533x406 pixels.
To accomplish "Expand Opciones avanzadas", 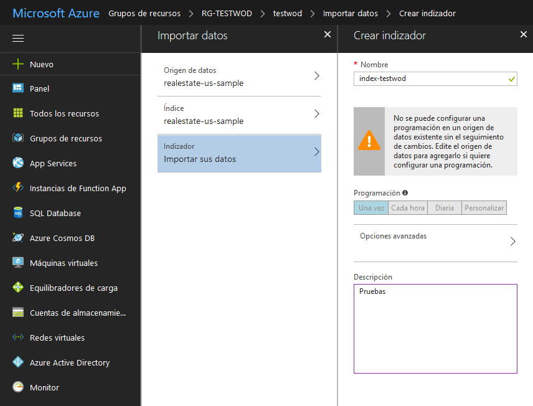I will 435,242.
